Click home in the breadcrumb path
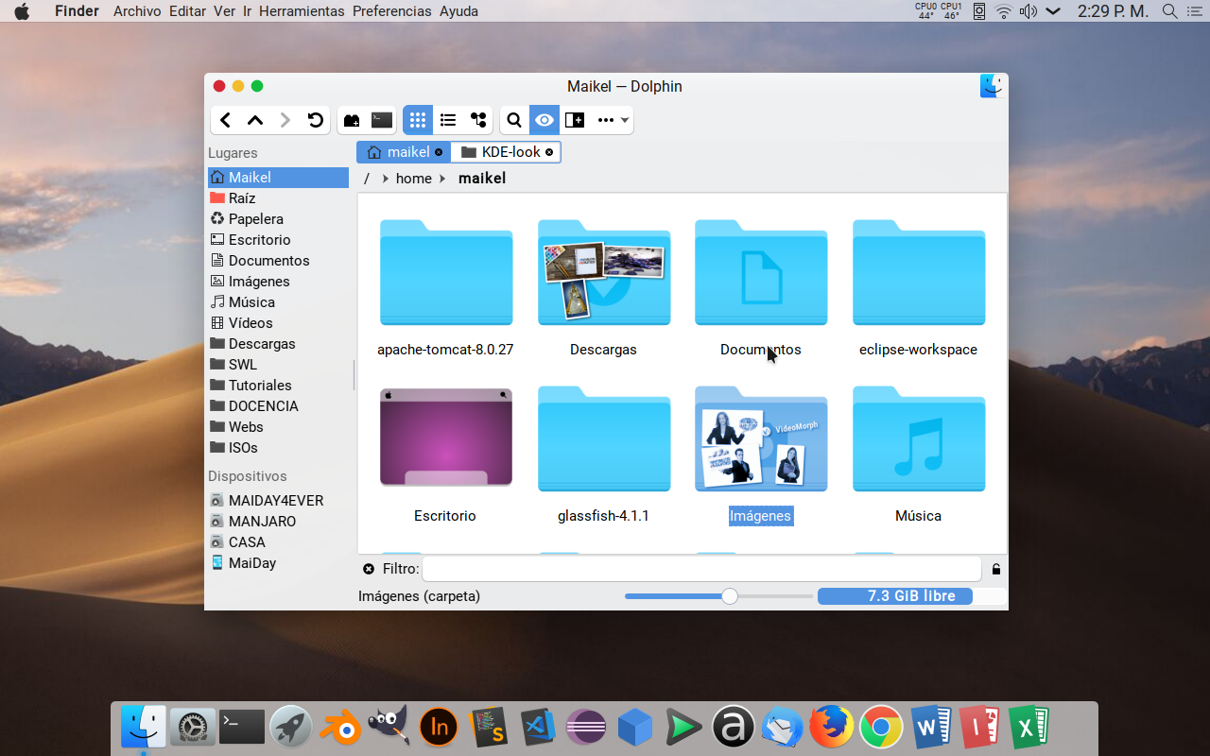This screenshot has height=756, width=1210. click(x=413, y=179)
